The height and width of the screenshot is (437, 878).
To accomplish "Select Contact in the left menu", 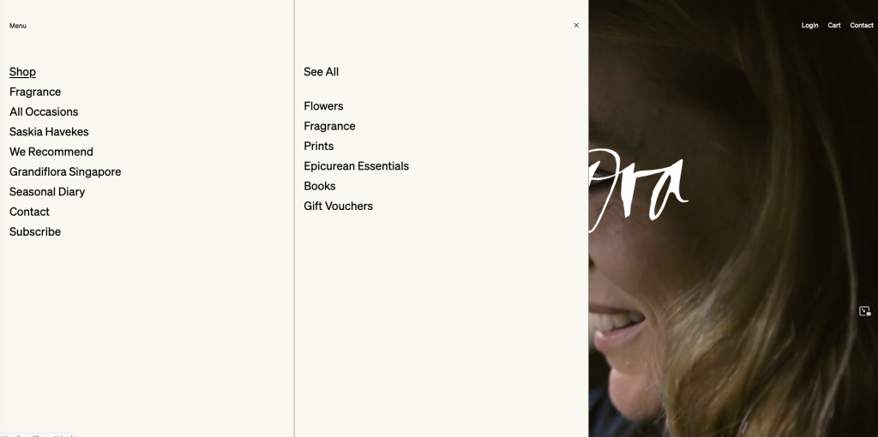I will 30,212.
